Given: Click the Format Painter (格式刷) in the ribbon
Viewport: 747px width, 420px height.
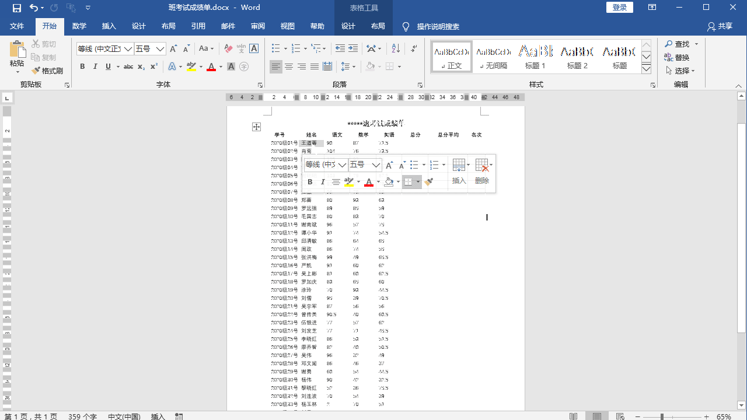Looking at the screenshot, I should coord(47,71).
